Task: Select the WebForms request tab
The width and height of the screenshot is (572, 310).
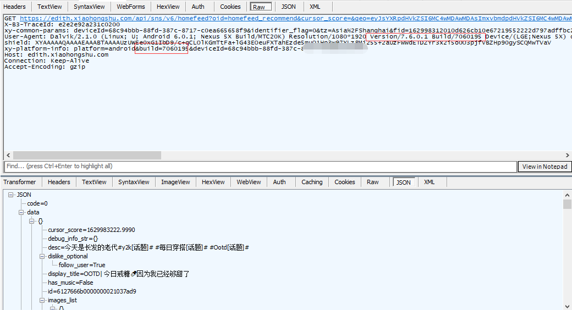Action: [x=130, y=7]
